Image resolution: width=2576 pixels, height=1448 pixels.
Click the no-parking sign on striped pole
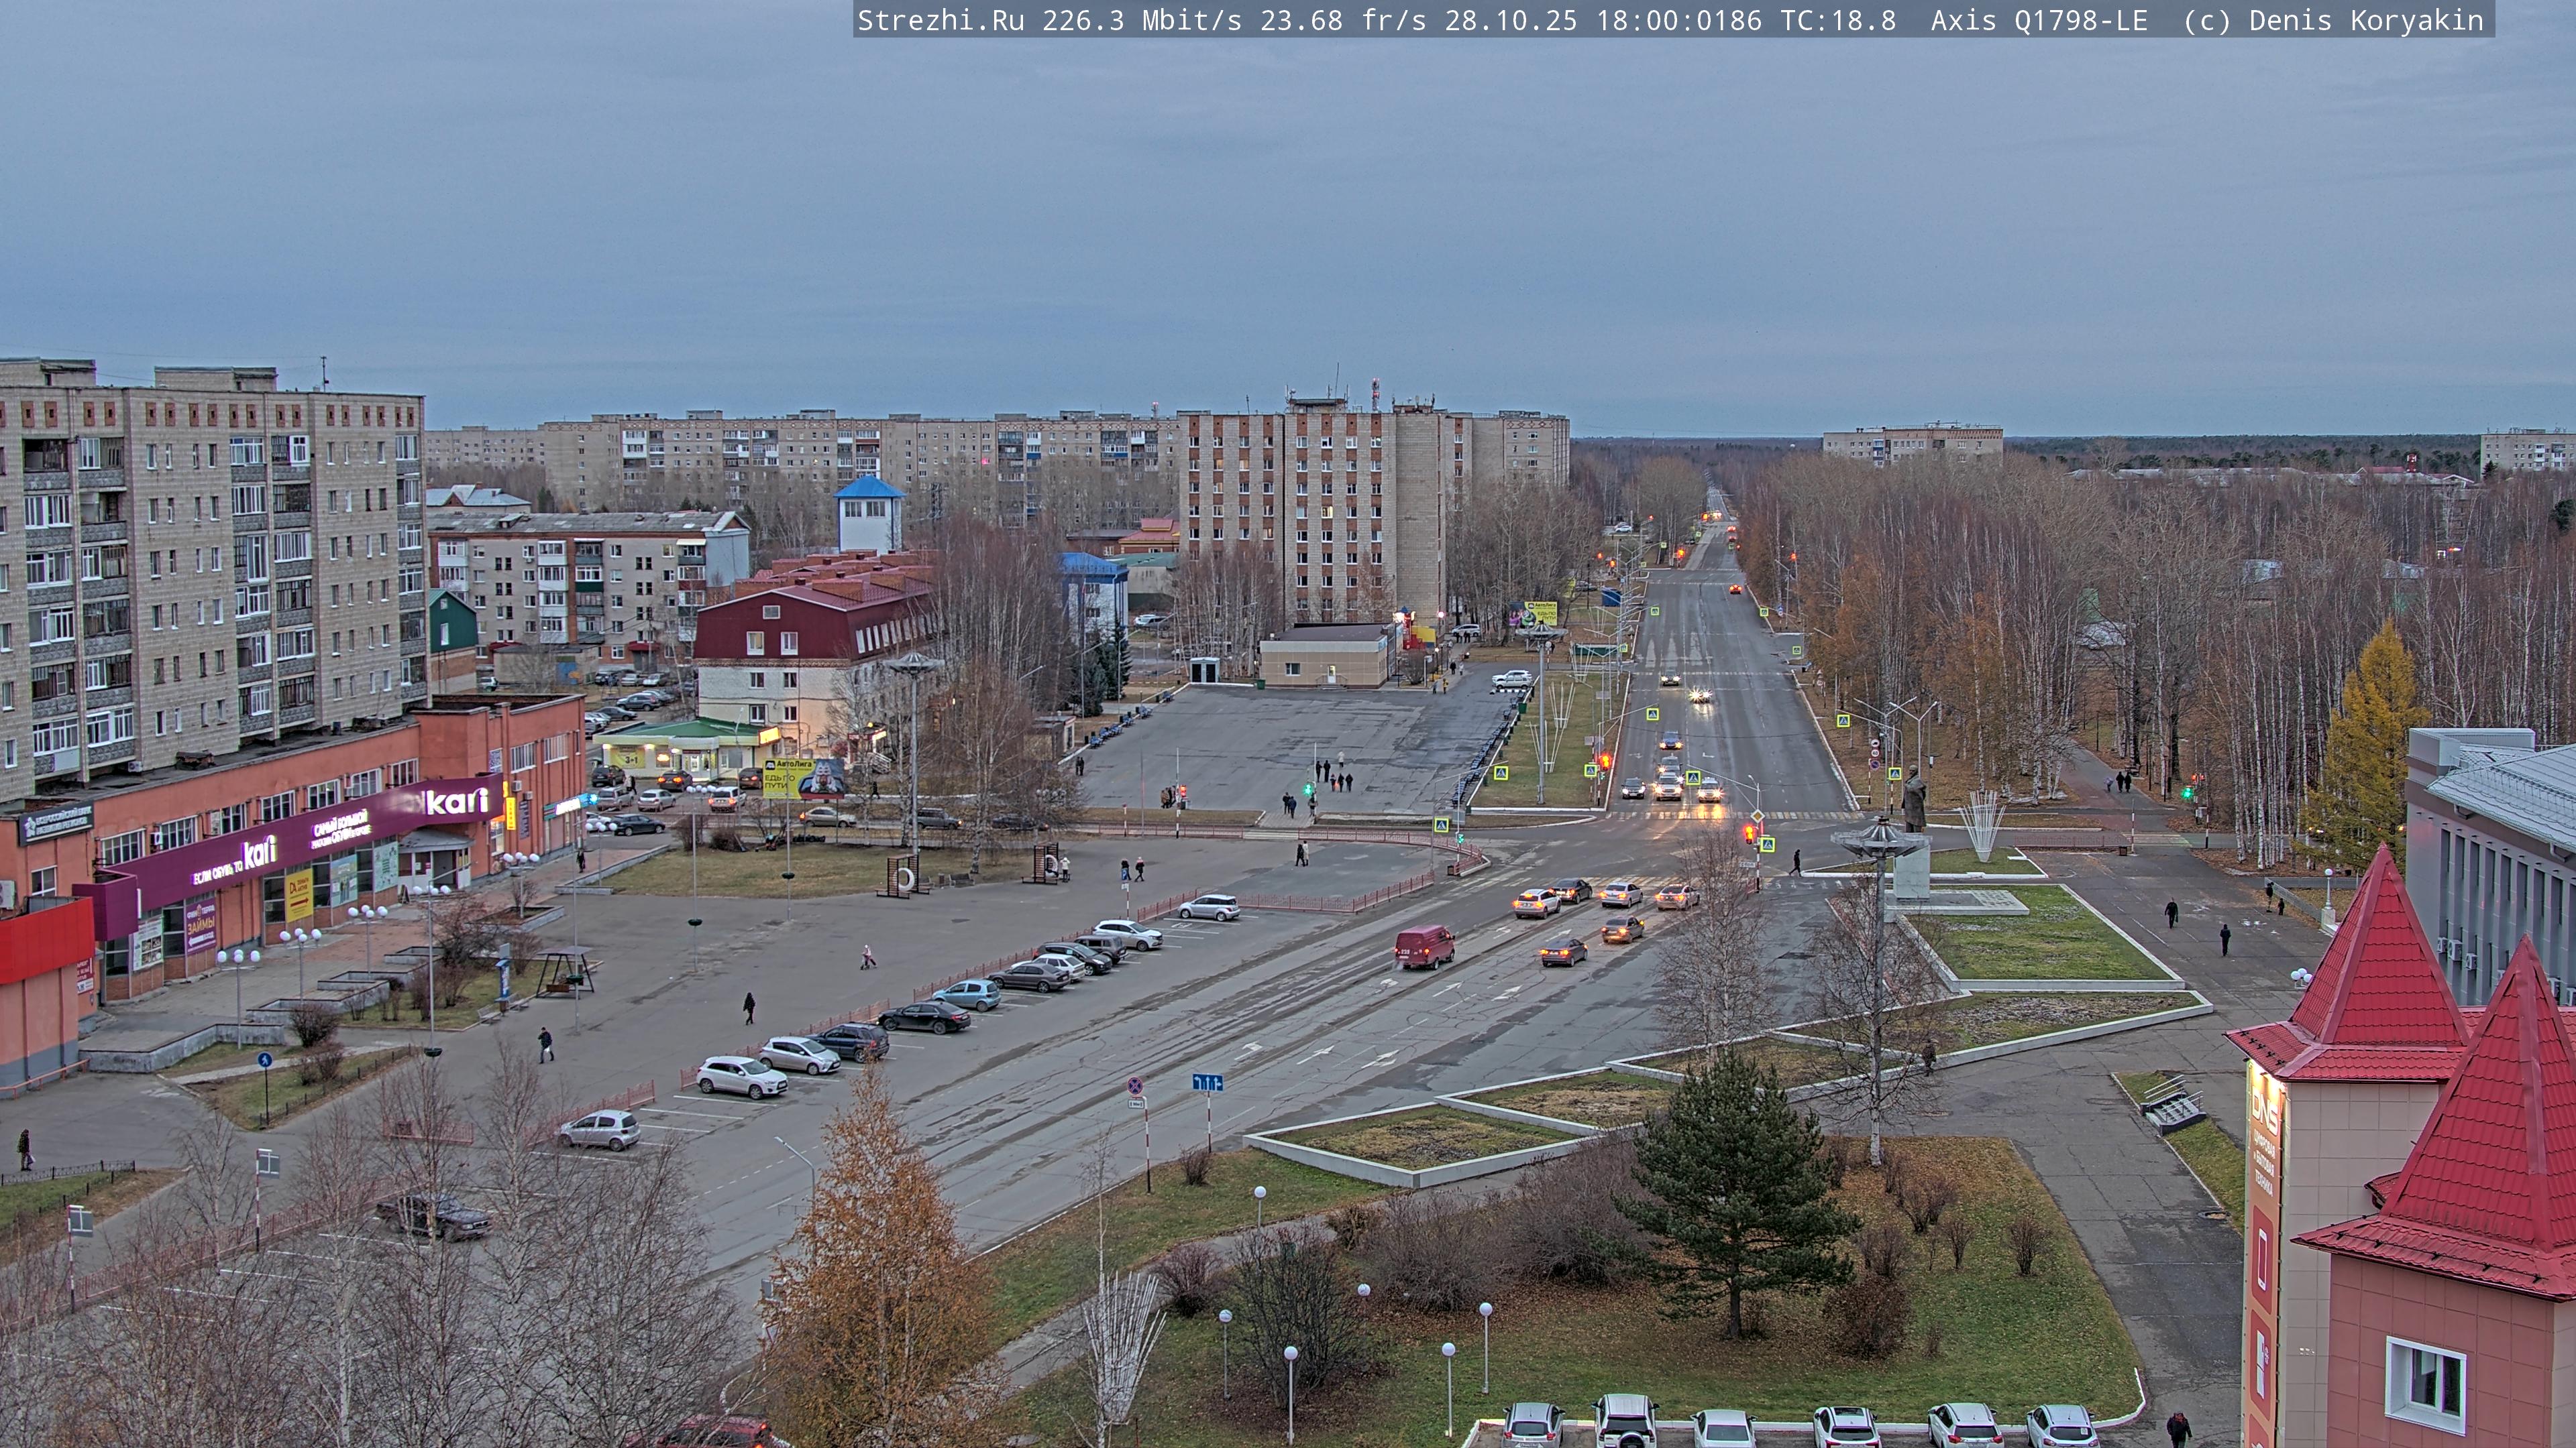1135,1086
